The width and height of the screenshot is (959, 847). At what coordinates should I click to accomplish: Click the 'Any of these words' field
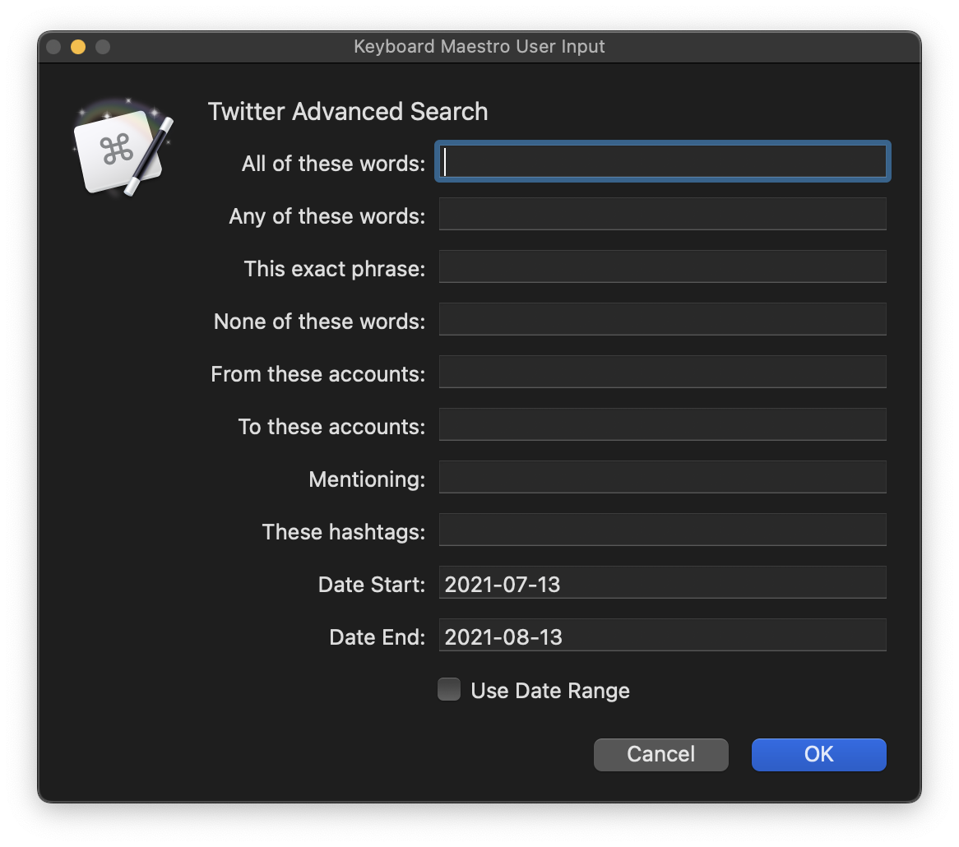point(662,214)
